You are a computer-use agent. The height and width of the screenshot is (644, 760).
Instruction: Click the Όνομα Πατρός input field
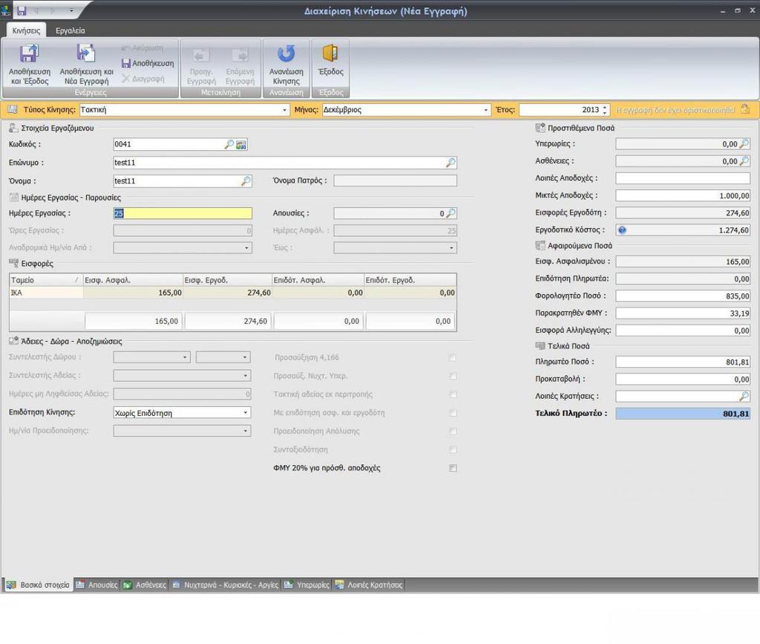(x=395, y=181)
